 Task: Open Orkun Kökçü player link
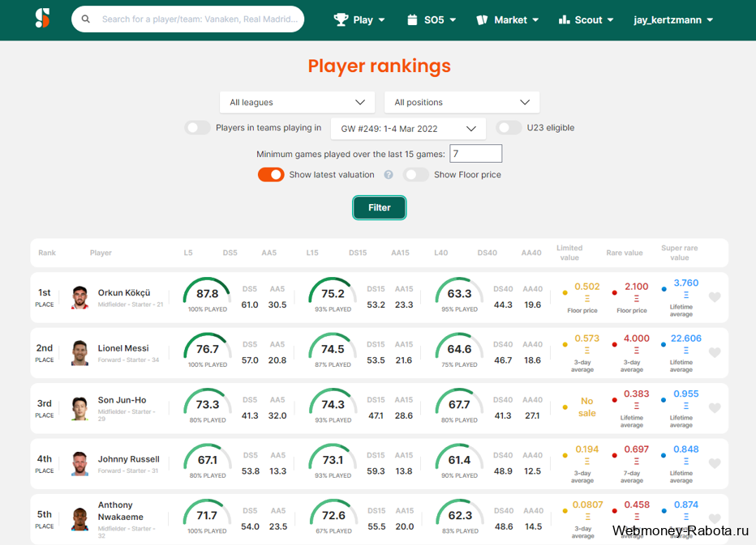pos(124,292)
